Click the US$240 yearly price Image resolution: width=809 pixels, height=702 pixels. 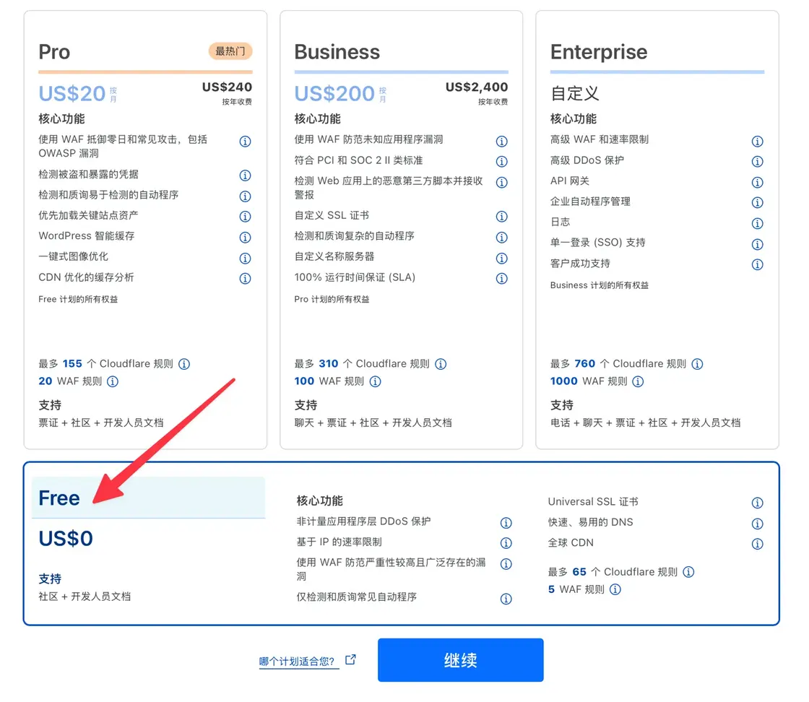point(227,87)
